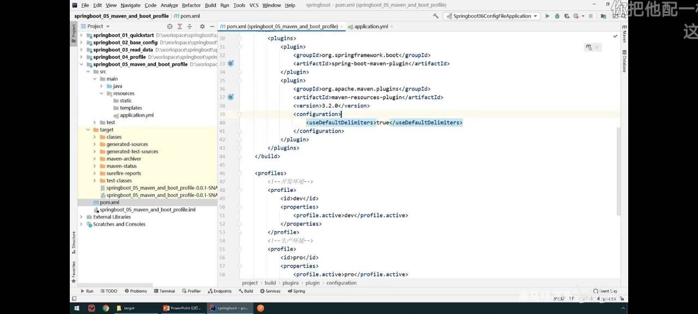The height and width of the screenshot is (314, 698).
Task: Expand the springboot_04_profile module
Action: click(82, 57)
